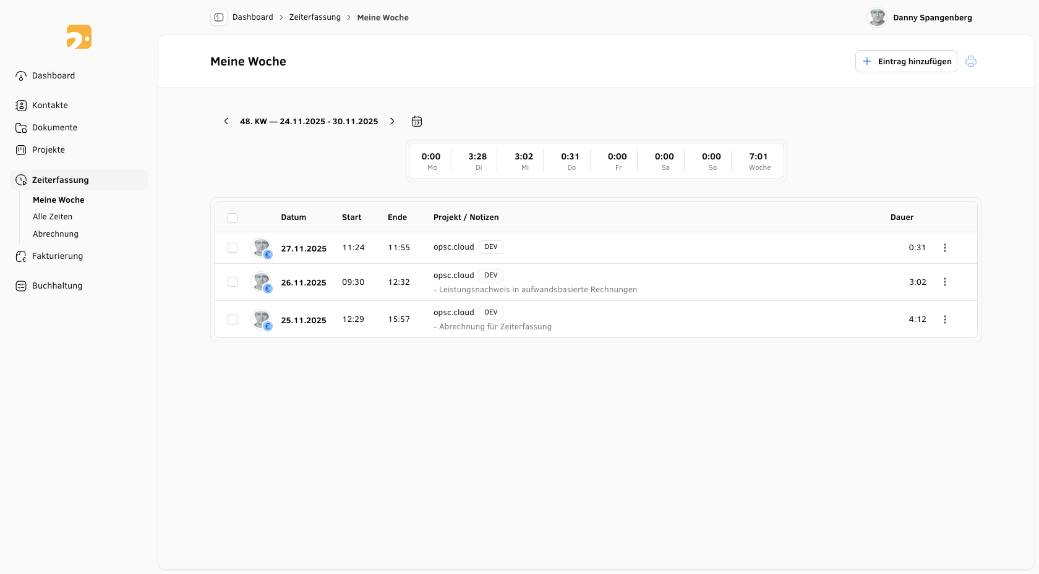Open row actions menu for 27.11.2025 entry
The width and height of the screenshot is (1039, 574).
(944, 248)
